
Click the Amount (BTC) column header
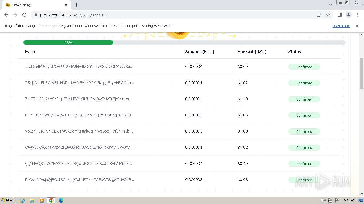point(200,52)
